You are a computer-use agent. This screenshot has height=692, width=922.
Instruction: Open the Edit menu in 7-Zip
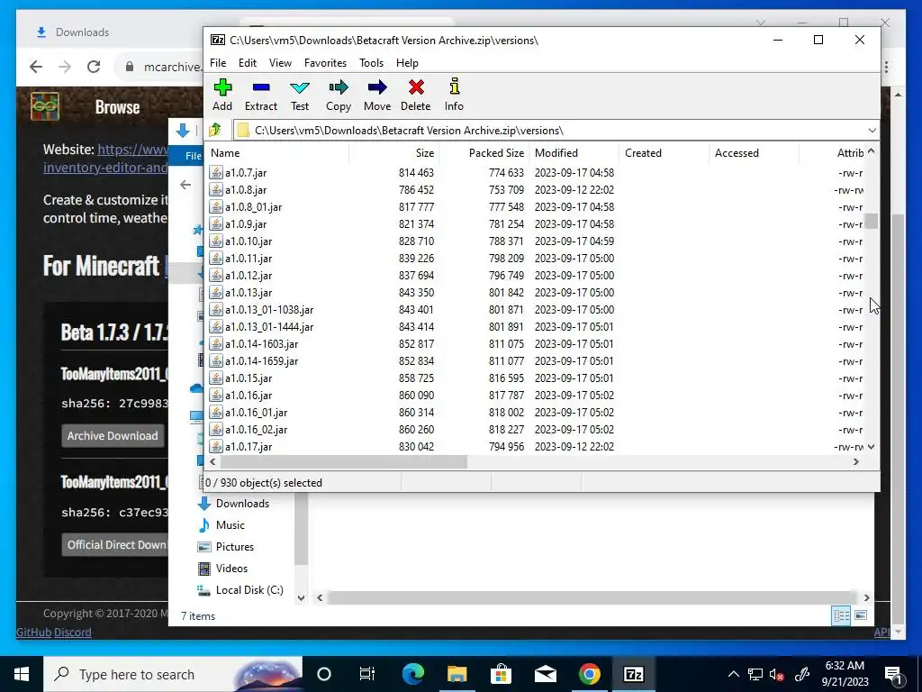pos(248,63)
